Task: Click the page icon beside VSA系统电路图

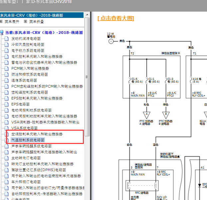Action: 6,128
